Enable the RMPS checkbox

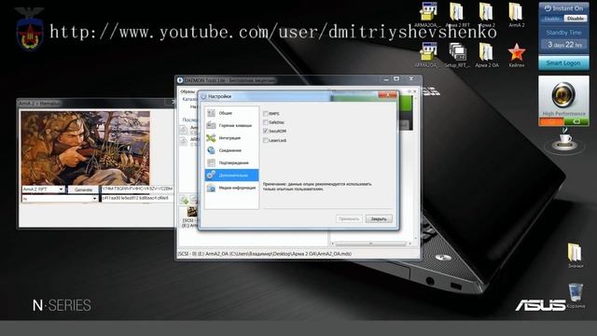(265, 114)
